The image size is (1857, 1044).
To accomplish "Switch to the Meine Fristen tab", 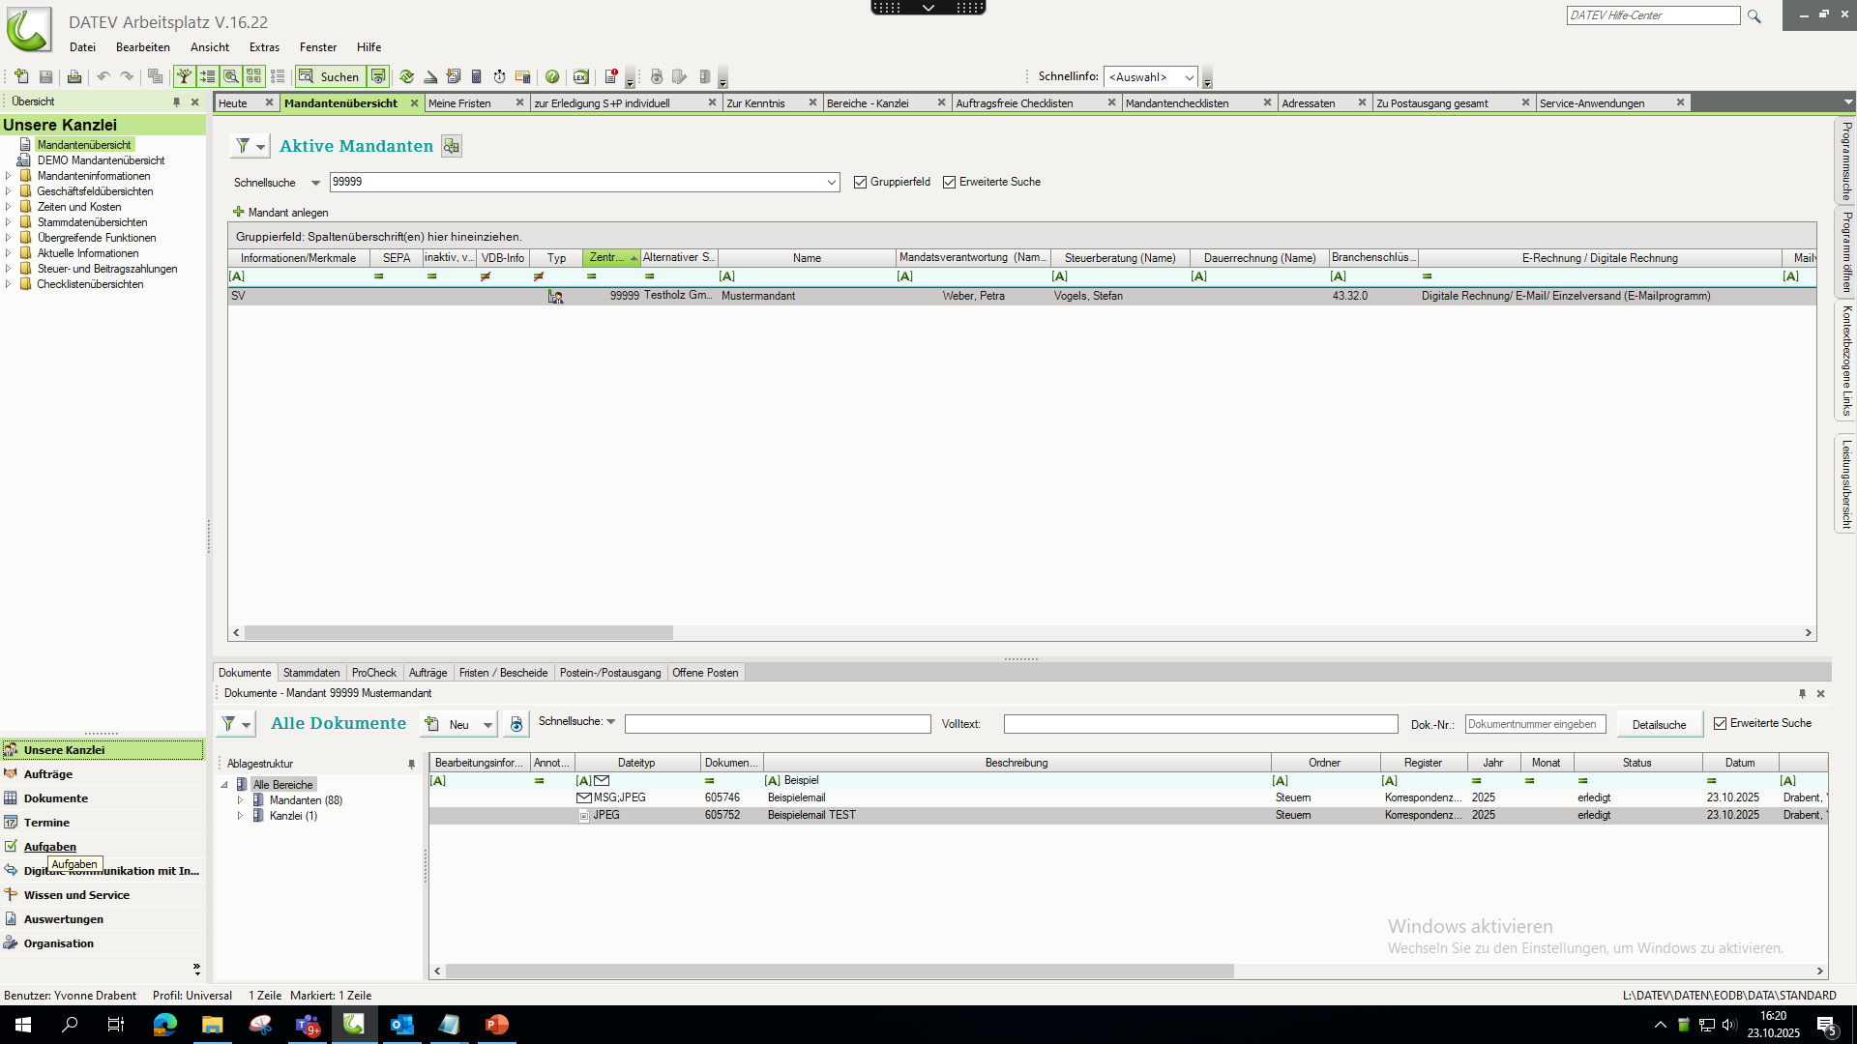I will (459, 103).
